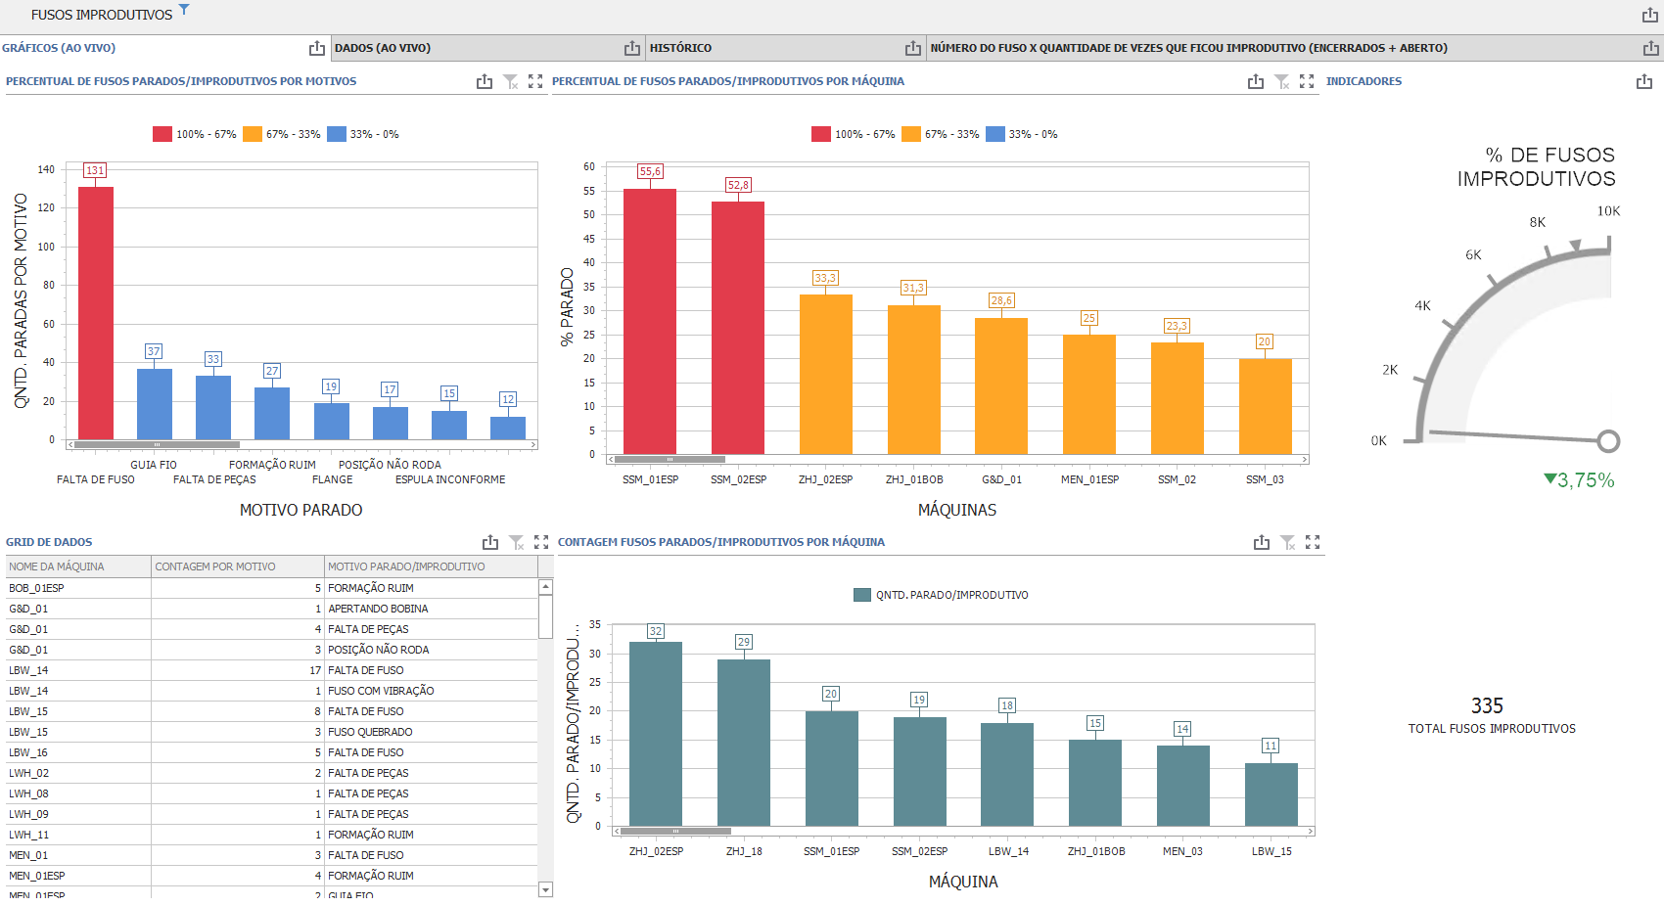Viewport: 1664px width, 906px height.
Task: Clear filters on the motivos chart
Action: pyautogui.click(x=510, y=82)
